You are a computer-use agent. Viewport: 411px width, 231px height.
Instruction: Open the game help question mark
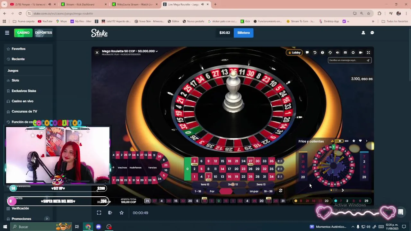(322, 53)
